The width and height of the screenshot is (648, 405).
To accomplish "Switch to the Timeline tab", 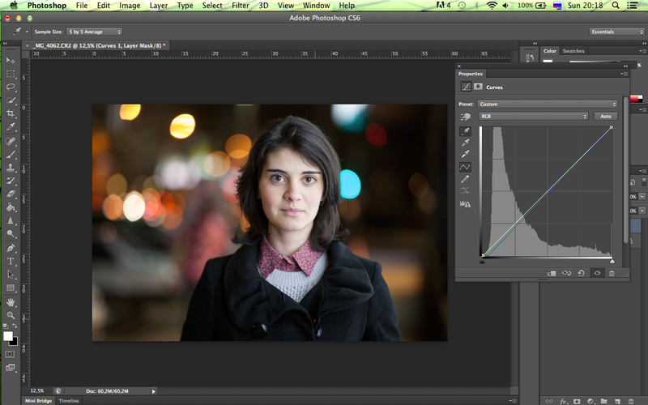I will click(69, 401).
